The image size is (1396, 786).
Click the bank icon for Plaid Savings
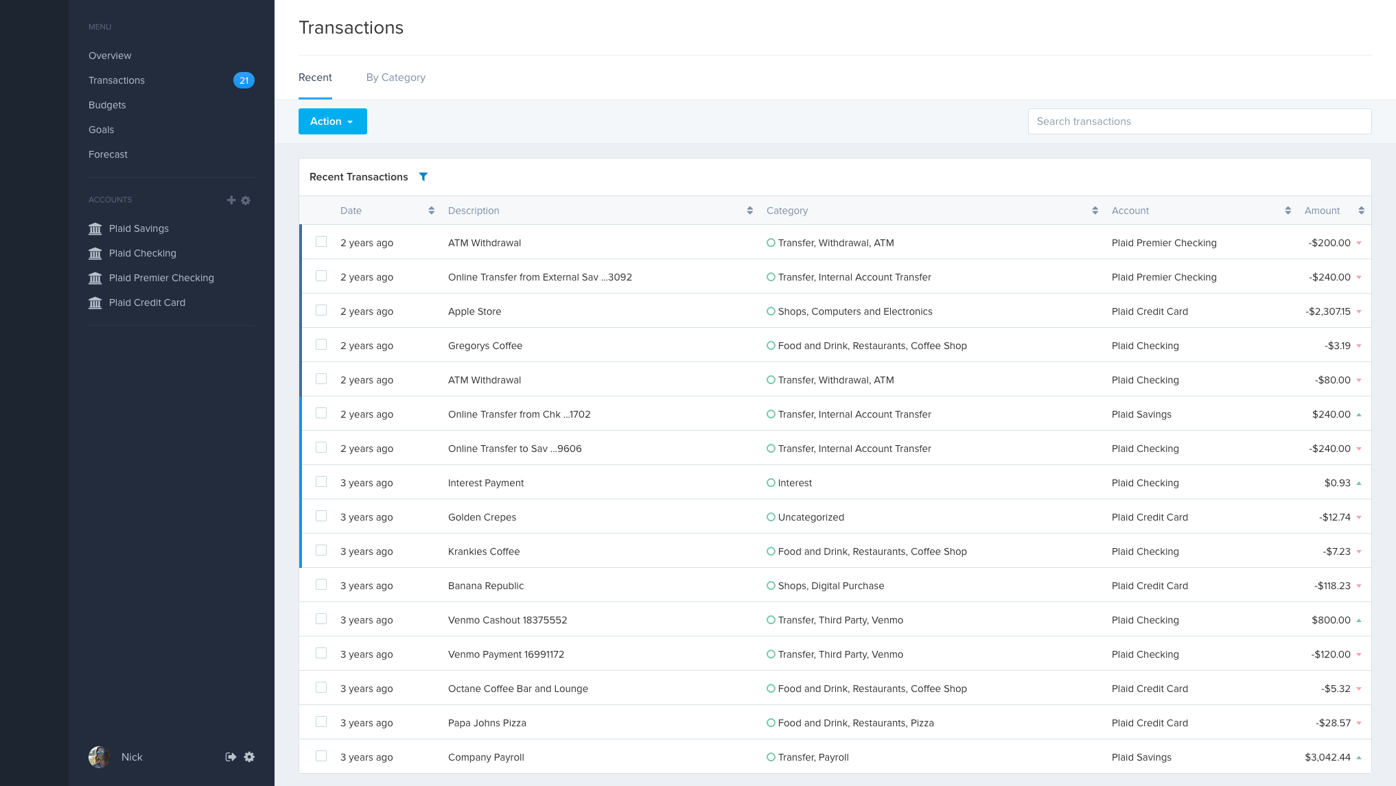tap(95, 228)
